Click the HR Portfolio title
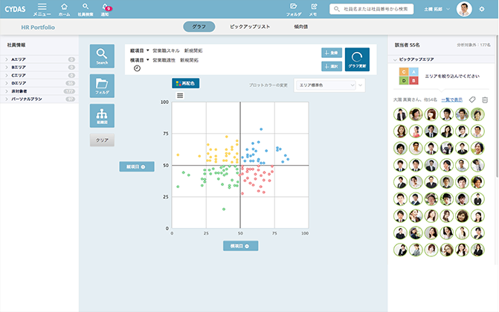 pyautogui.click(x=38, y=27)
